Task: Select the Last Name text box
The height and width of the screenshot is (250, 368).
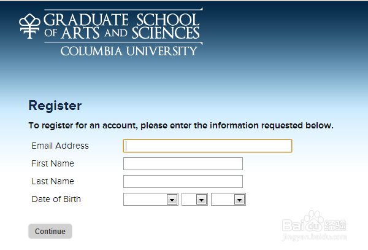Action: [x=183, y=182]
